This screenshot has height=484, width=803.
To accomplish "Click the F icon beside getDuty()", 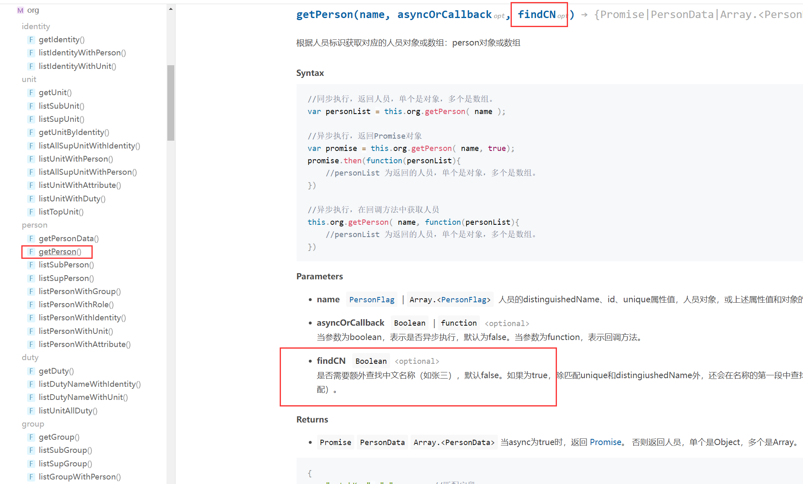I will click(31, 371).
